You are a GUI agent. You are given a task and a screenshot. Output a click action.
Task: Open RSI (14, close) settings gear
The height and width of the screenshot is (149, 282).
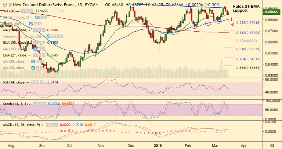point(37,82)
